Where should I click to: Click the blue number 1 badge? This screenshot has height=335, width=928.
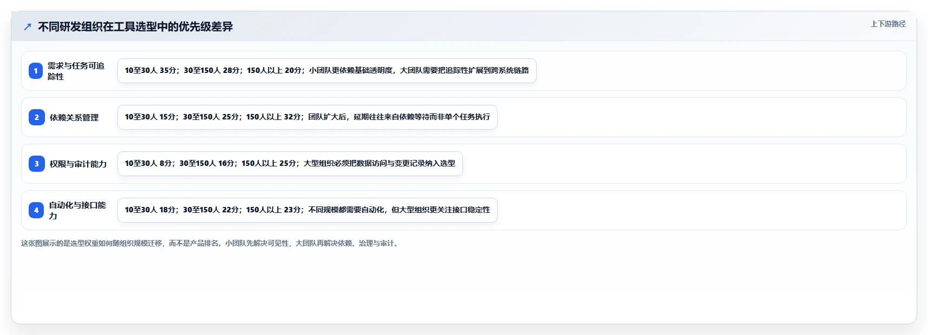(36, 71)
